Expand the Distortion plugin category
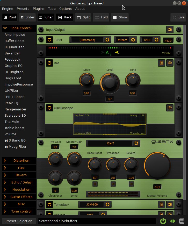 click(x=19, y=161)
